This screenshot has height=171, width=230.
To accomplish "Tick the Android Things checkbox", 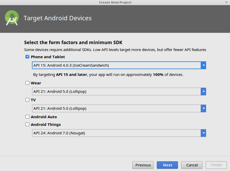I will tap(27, 124).
